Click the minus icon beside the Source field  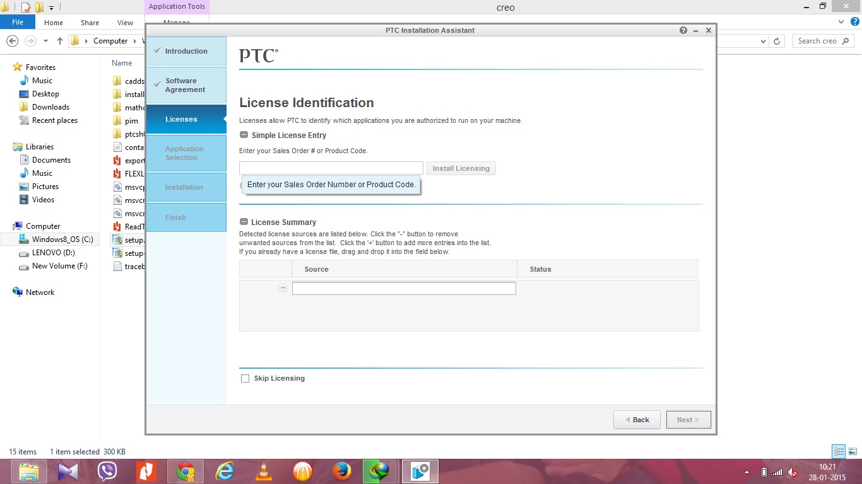point(283,287)
